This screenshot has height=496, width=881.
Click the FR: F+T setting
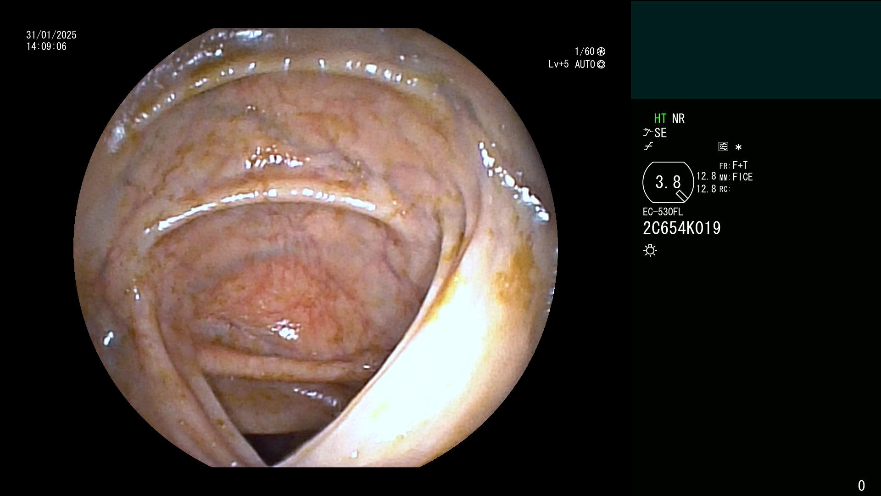click(733, 165)
